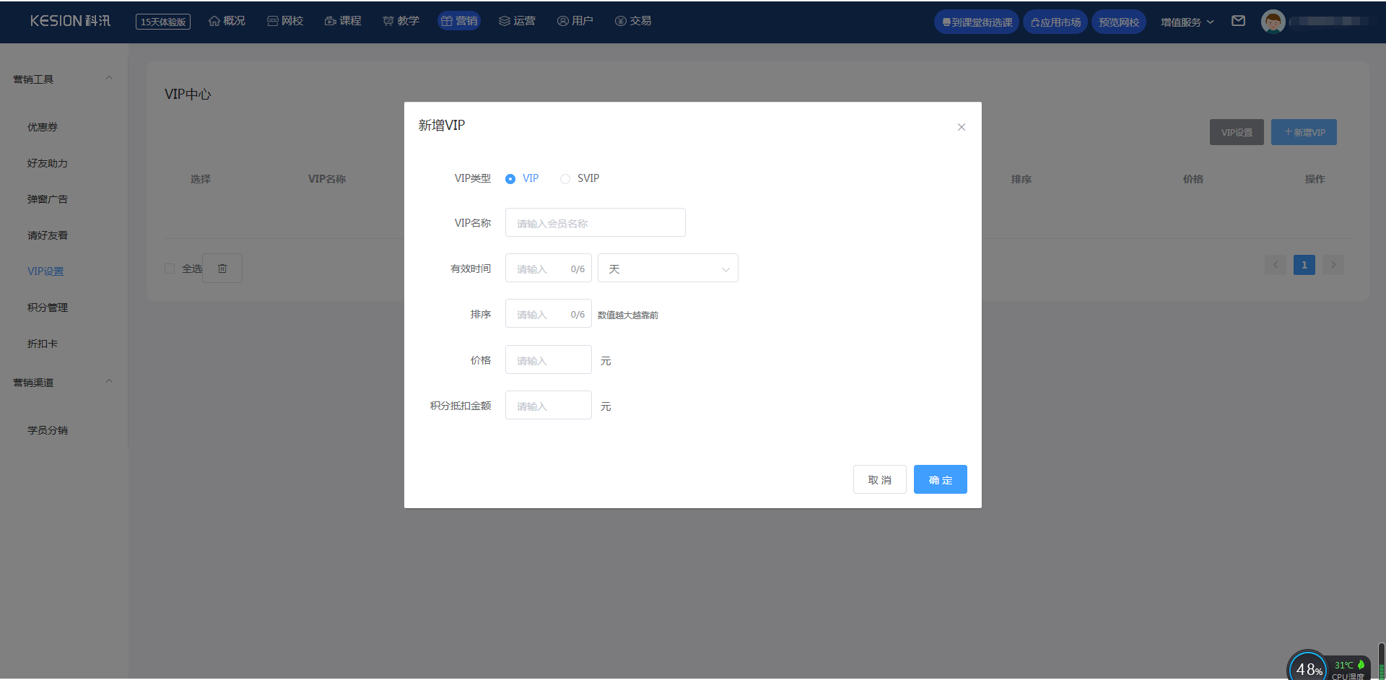Focus the 积分抵扣金额 input field
This screenshot has width=1386, height=680.
point(549,406)
